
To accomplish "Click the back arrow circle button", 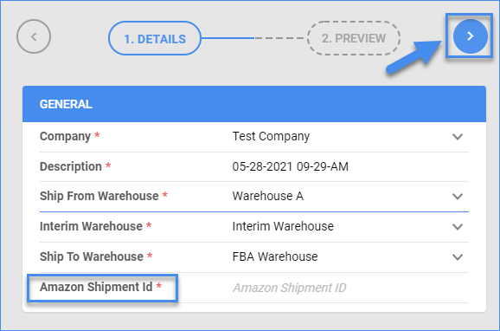I will pyautogui.click(x=34, y=36).
